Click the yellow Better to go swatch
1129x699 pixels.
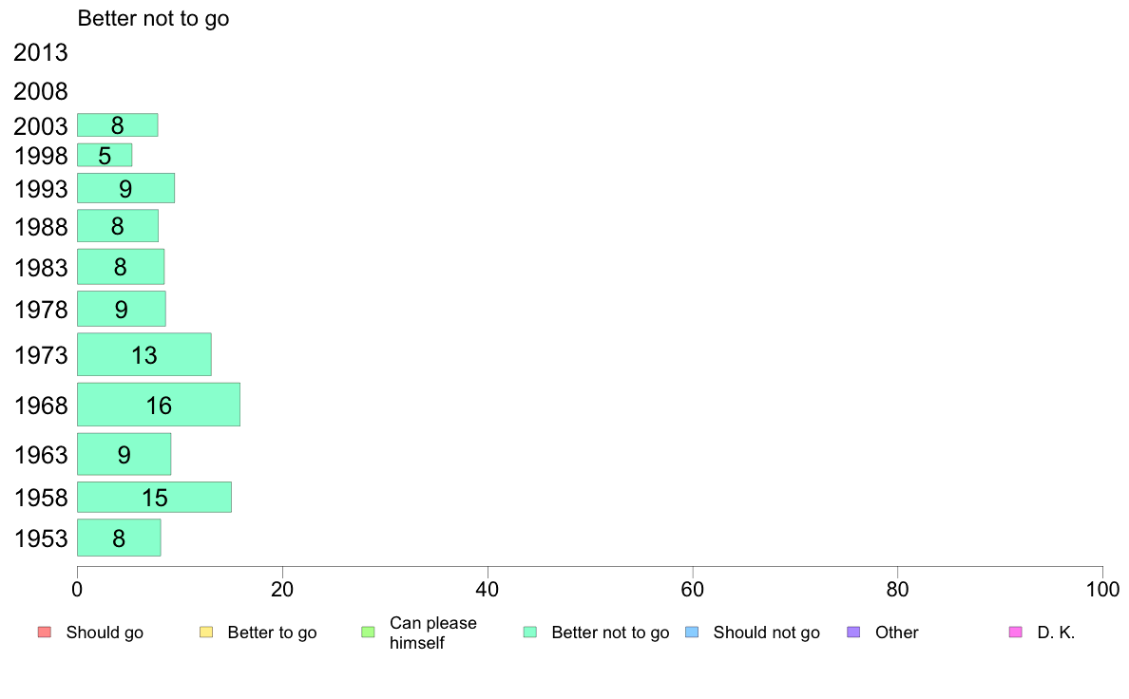(206, 633)
